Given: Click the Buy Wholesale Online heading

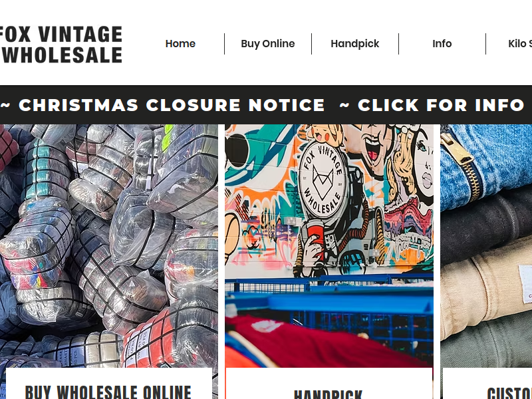Looking at the screenshot, I should [108, 392].
